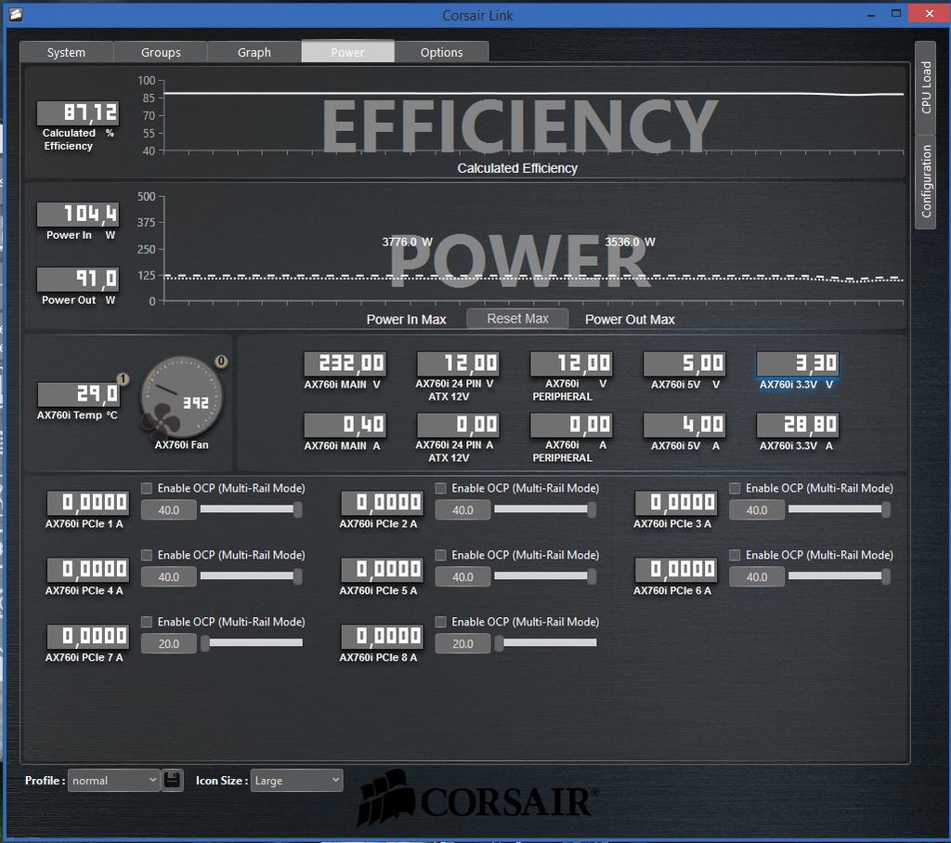Click the Power Out Max label
Screen dimensions: 951x843
tap(630, 319)
